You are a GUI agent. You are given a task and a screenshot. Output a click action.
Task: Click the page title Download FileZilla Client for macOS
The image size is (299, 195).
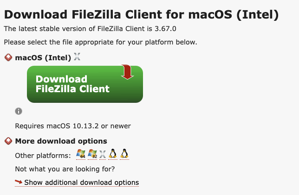pos(141,15)
